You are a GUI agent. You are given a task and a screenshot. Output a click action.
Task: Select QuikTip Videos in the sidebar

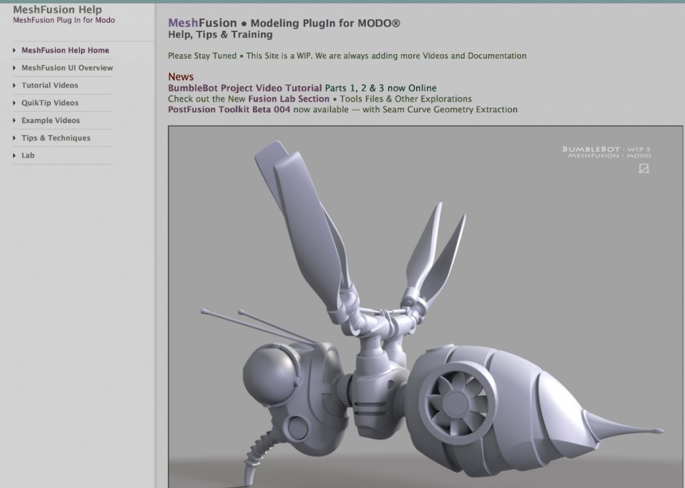click(50, 103)
